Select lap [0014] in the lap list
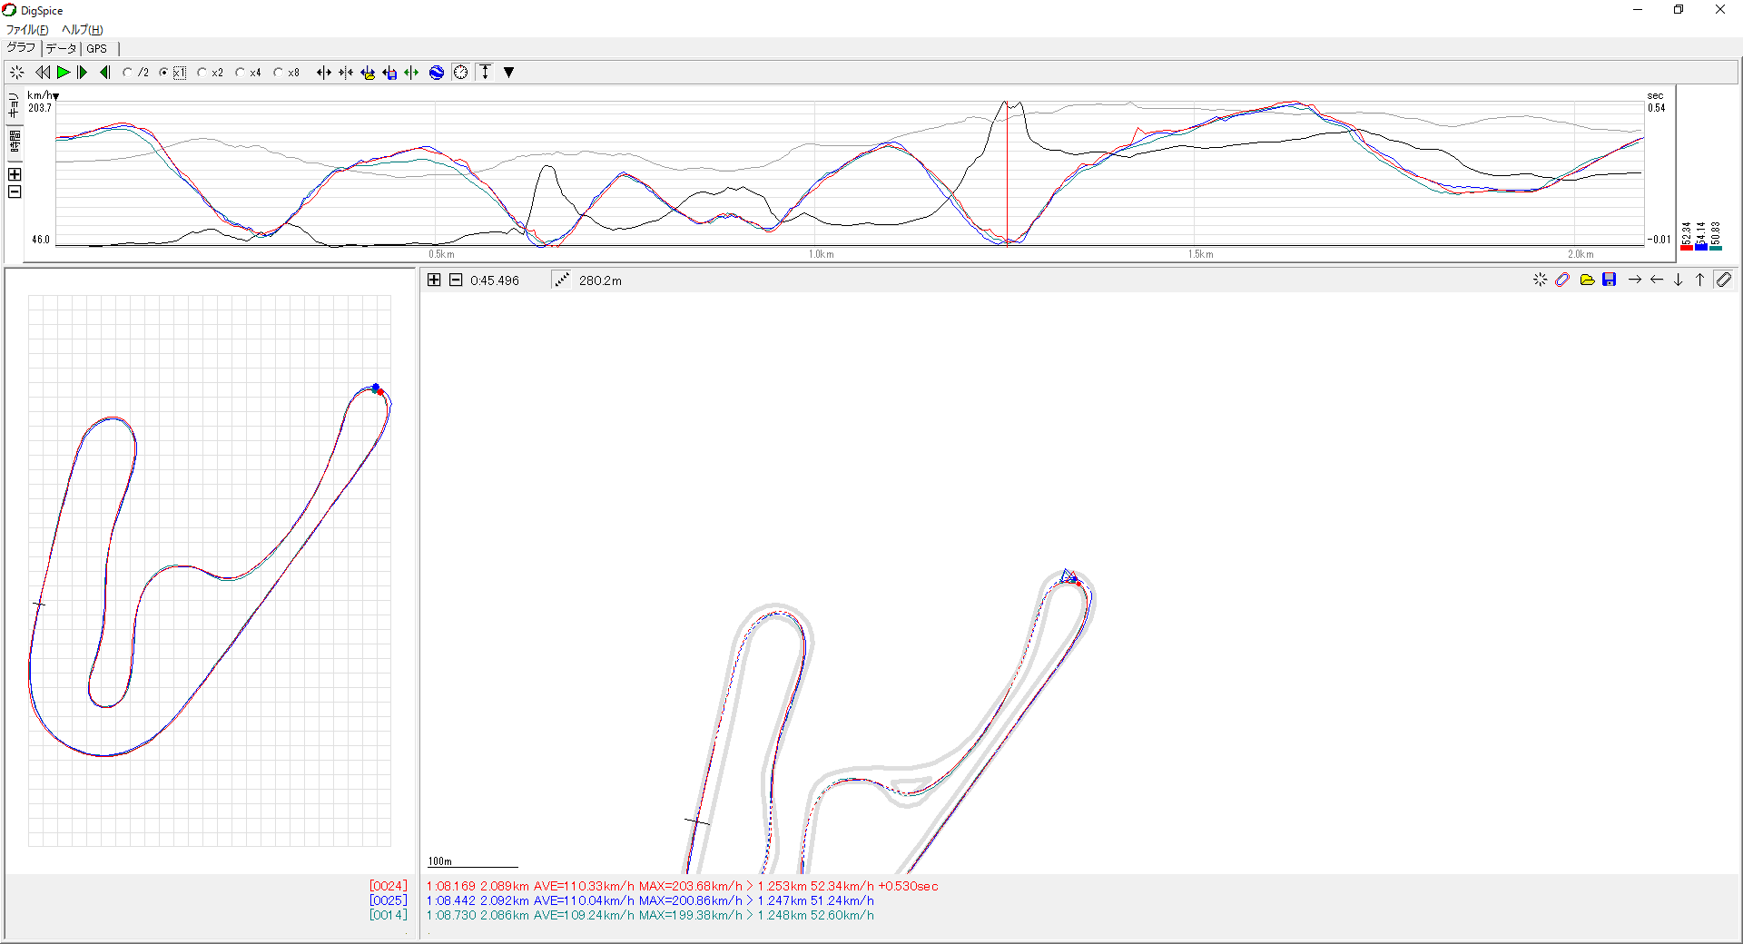1743x944 pixels. 388,915
